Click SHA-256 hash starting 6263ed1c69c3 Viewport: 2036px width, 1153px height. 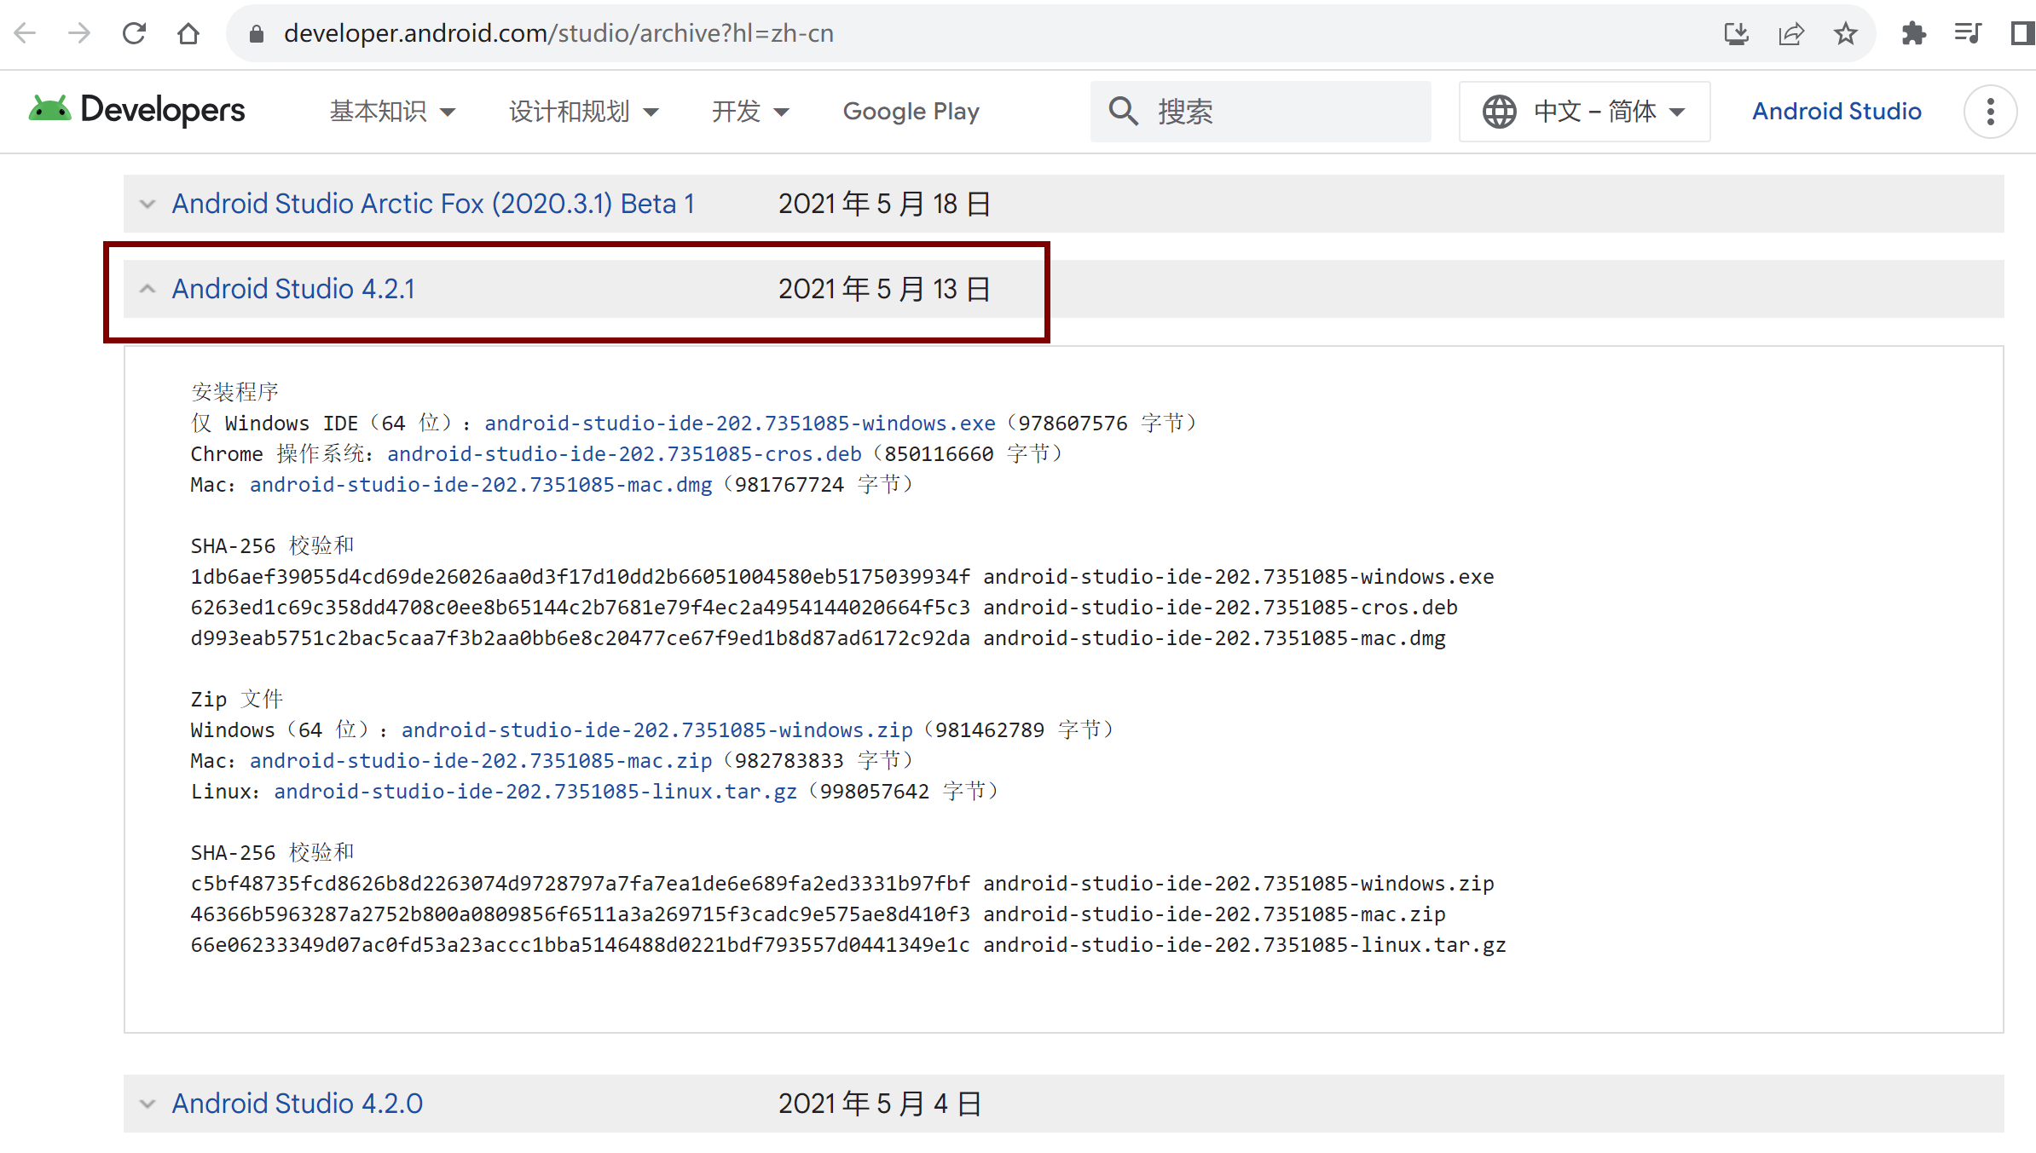click(581, 608)
